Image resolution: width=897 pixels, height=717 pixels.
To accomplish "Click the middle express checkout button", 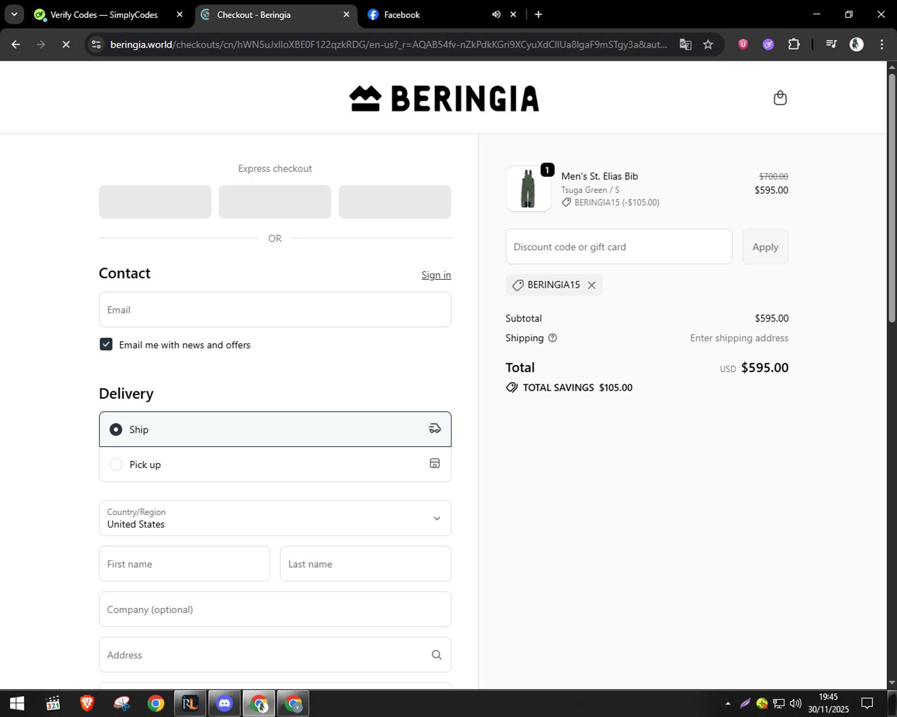I will pyautogui.click(x=275, y=202).
